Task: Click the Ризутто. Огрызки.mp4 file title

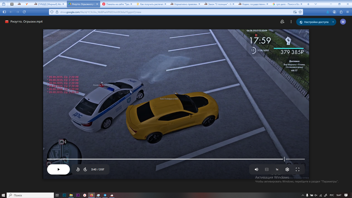Action: point(26,22)
